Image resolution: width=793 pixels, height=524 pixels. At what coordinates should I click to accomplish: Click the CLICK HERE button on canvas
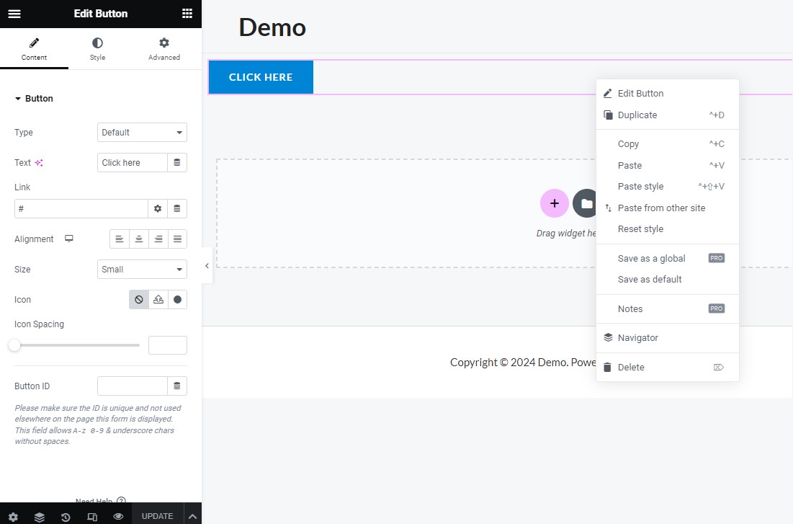click(261, 77)
